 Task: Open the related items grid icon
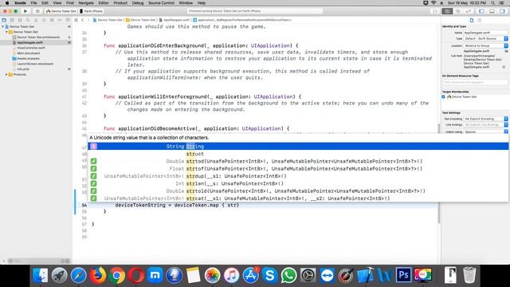pos(76,20)
